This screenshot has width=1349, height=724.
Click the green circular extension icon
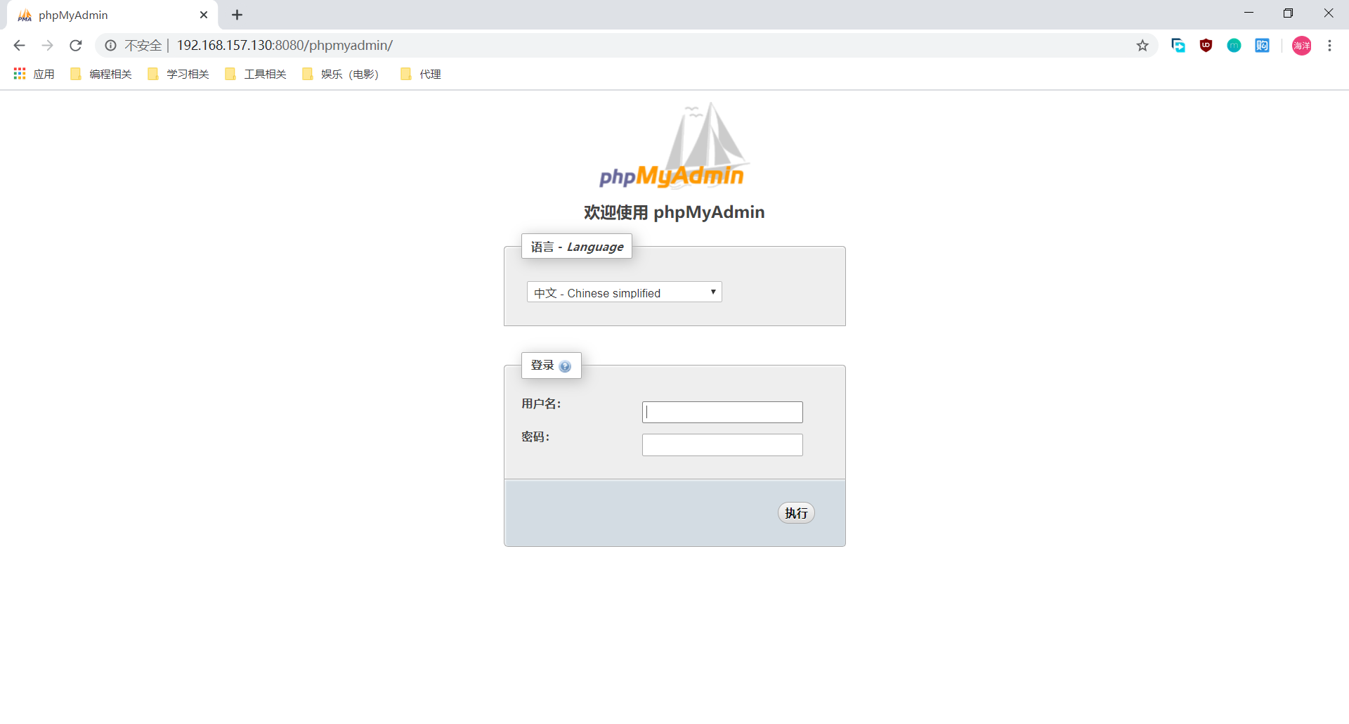tap(1234, 46)
